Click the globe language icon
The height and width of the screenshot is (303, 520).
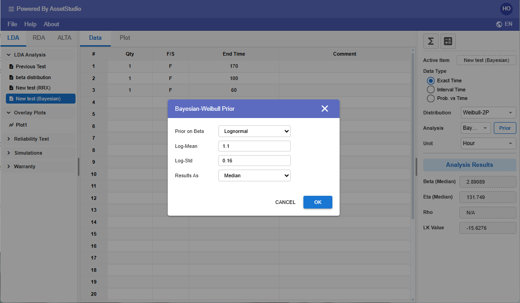(x=499, y=24)
